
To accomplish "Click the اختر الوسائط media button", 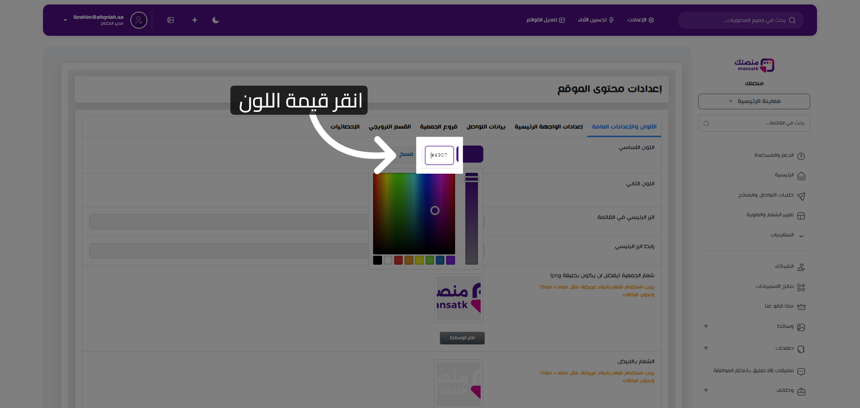I will (462, 338).
